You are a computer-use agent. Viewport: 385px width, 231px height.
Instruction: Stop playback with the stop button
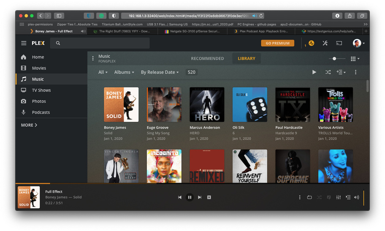[x=209, y=197]
